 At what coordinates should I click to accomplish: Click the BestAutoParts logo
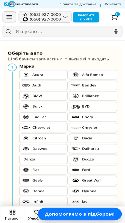(21, 4)
